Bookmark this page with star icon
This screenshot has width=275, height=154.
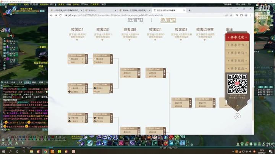231,15
